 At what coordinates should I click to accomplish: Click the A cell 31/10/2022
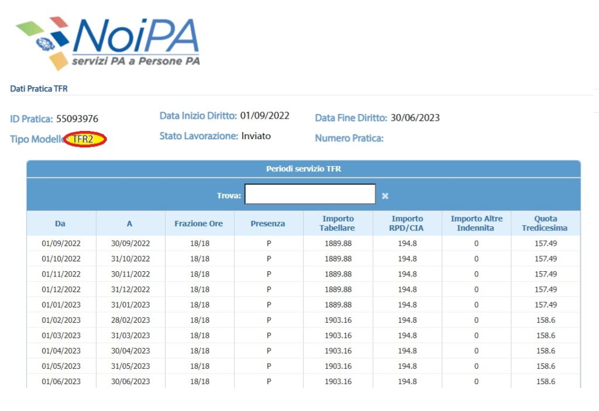point(130,258)
